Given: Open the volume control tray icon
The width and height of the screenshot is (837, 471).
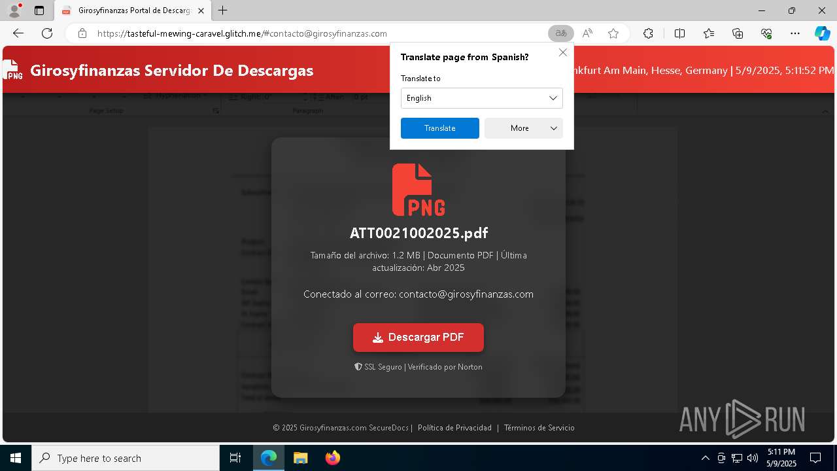Looking at the screenshot, I should click(753, 458).
